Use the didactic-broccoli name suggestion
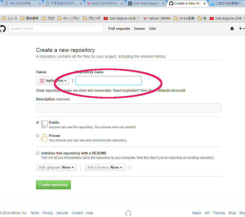245x217 pixels. pos(172,90)
